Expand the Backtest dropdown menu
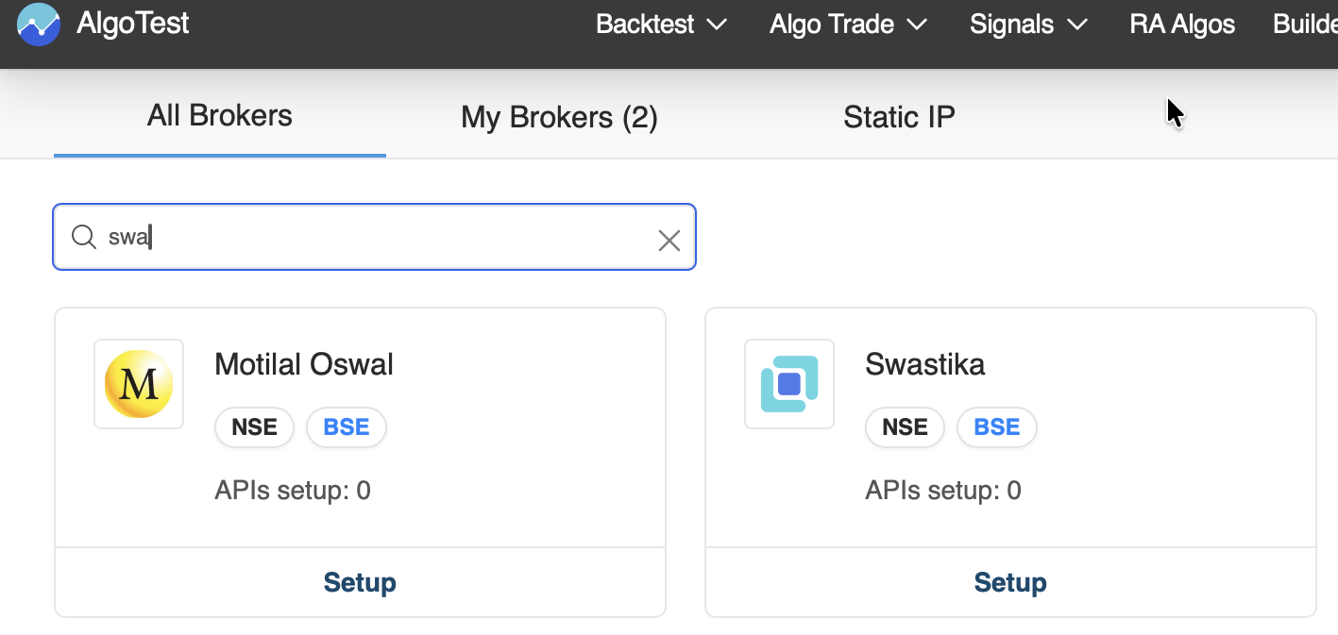This screenshot has width=1338, height=635. pyautogui.click(x=661, y=25)
